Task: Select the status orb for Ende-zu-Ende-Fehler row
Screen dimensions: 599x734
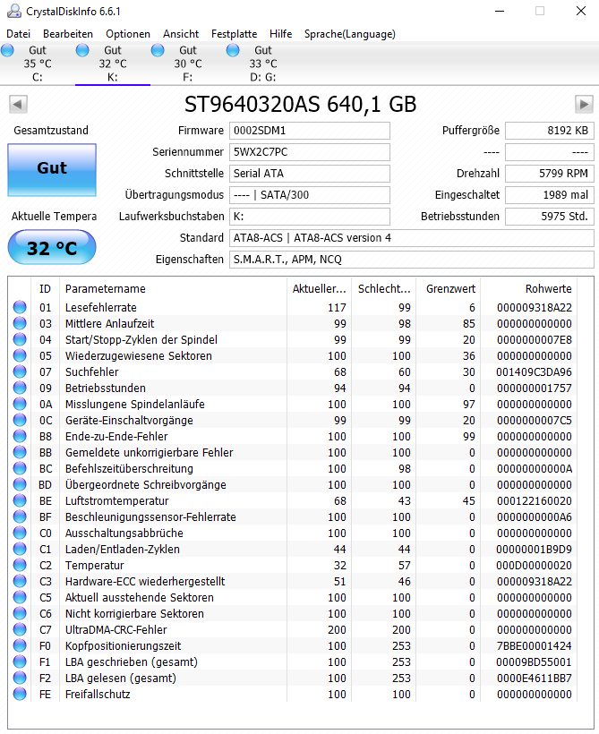Action: (20, 436)
